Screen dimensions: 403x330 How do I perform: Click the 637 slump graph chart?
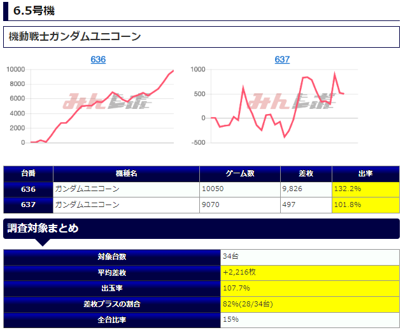[274, 106]
